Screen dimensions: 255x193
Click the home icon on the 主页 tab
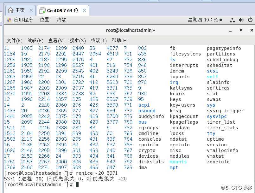point(10,10)
